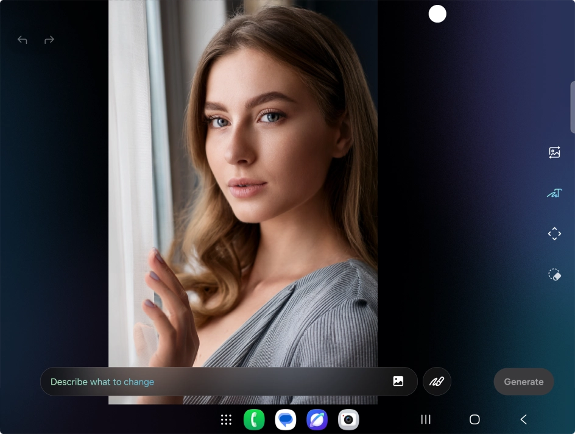Launch the Phone app from taskbar
Viewport: 575px width, 434px height.
[x=254, y=419]
